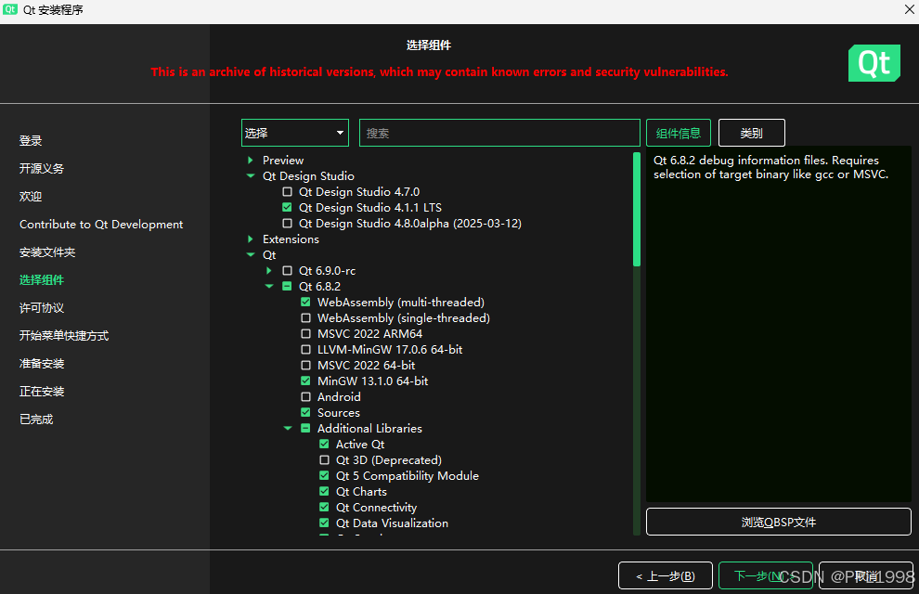This screenshot has height=594, width=919.
Task: Check MSVC 2022 ARM64
Action: (x=305, y=334)
